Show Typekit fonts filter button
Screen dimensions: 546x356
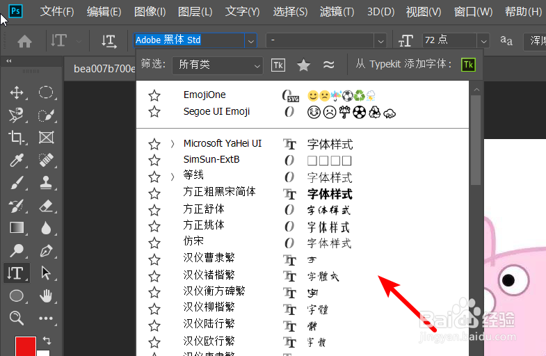pos(278,65)
